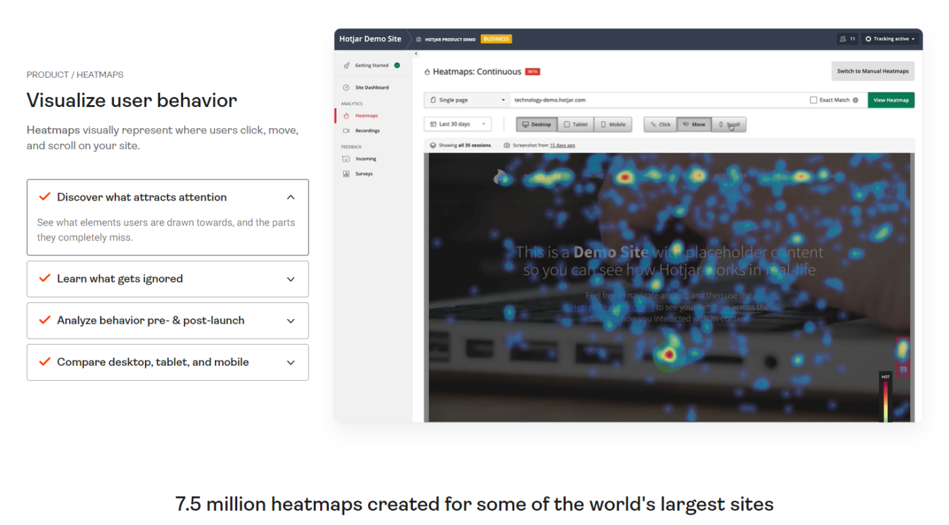The height and width of the screenshot is (525, 949).
Task: Click the rocket icon beside Getting Started
Action: [x=346, y=66]
